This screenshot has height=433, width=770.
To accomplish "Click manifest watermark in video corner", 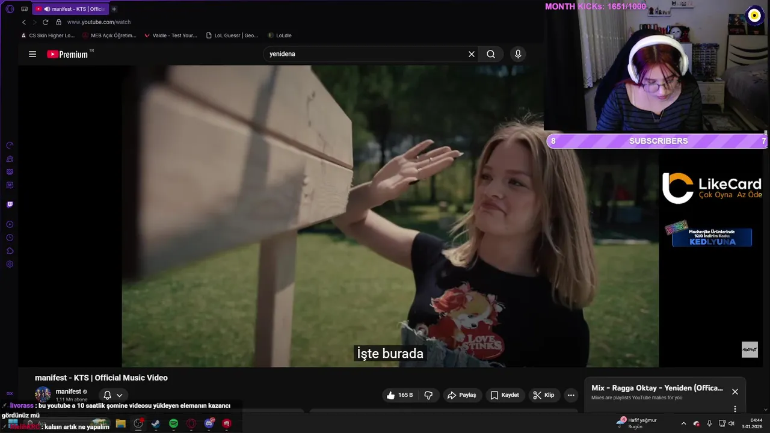I will [x=750, y=349].
